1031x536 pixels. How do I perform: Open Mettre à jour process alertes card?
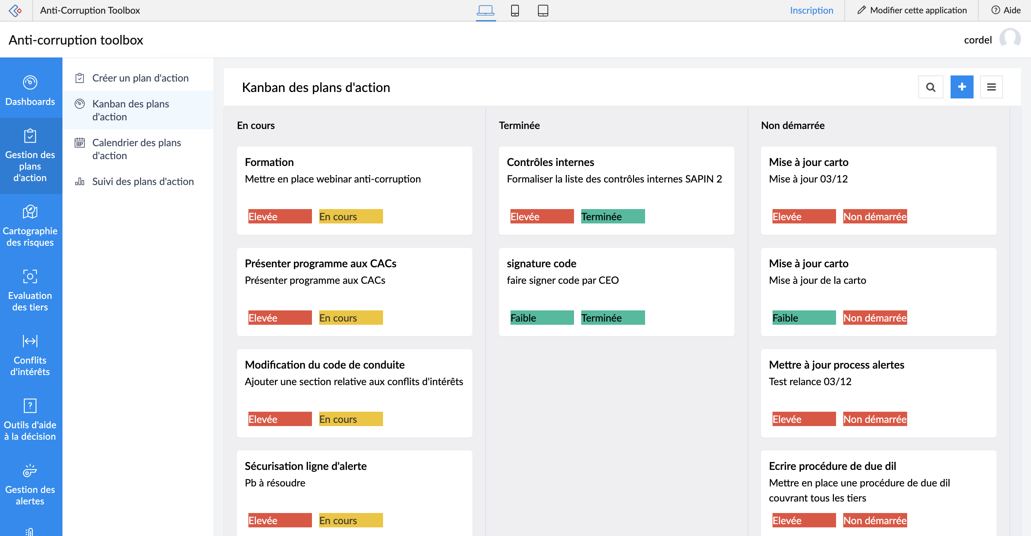pyautogui.click(x=878, y=393)
